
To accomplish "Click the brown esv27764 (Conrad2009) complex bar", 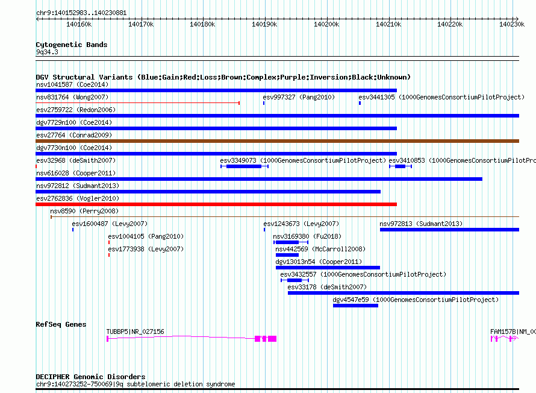I will pyautogui.click(x=277, y=141).
